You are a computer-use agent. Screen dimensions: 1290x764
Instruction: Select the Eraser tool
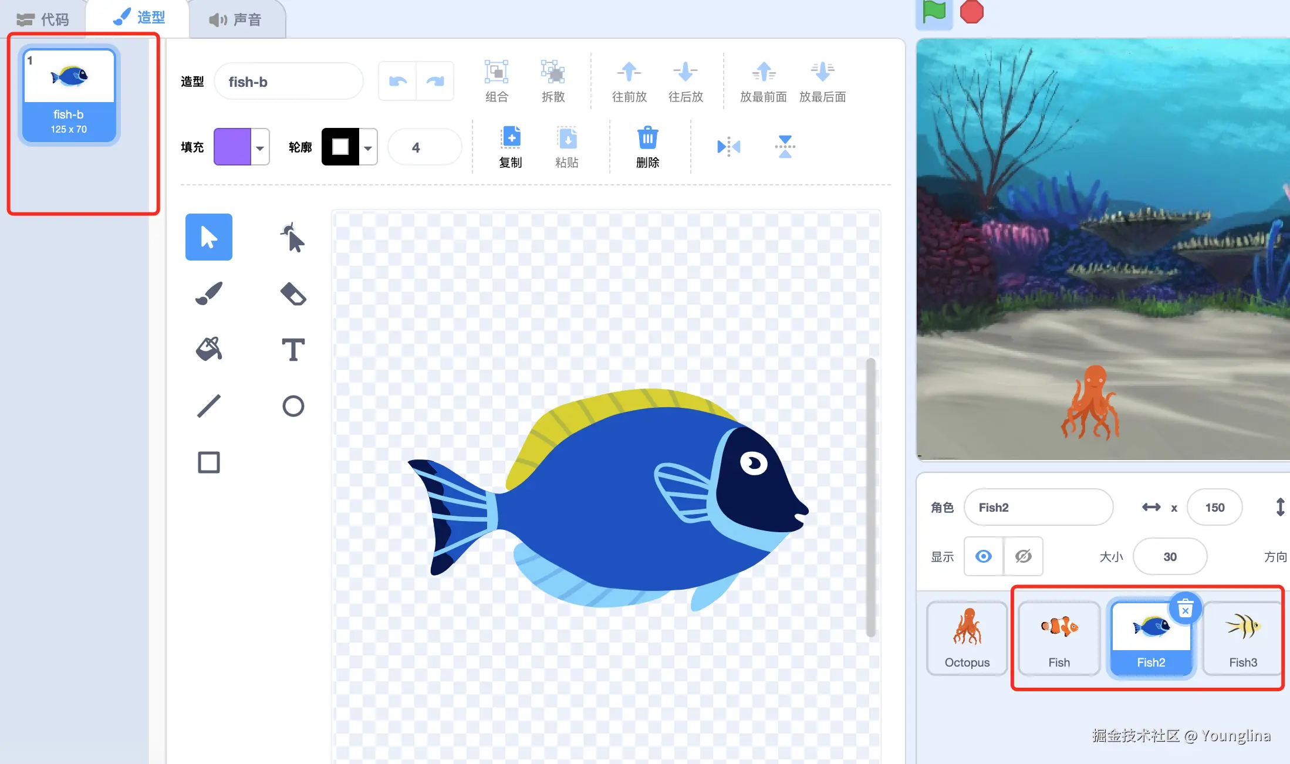(293, 293)
